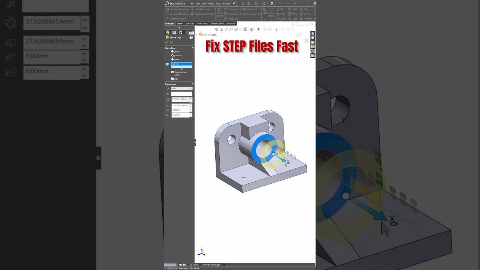The width and height of the screenshot is (480, 270).
Task: Click the Delta Y 0.00mm field
Action: pos(180,110)
